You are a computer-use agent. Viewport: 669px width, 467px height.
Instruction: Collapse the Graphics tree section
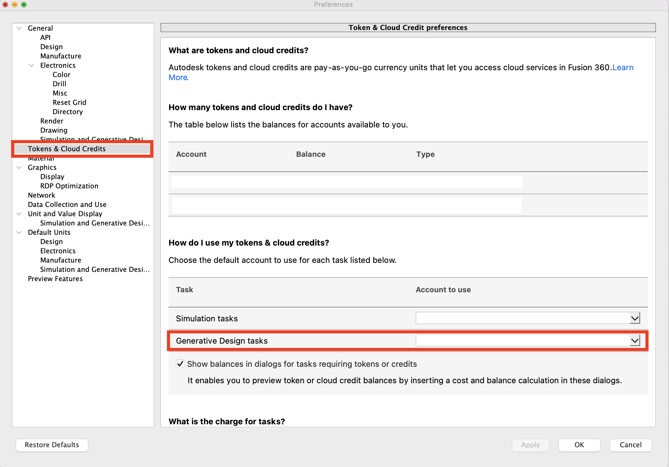(x=19, y=167)
